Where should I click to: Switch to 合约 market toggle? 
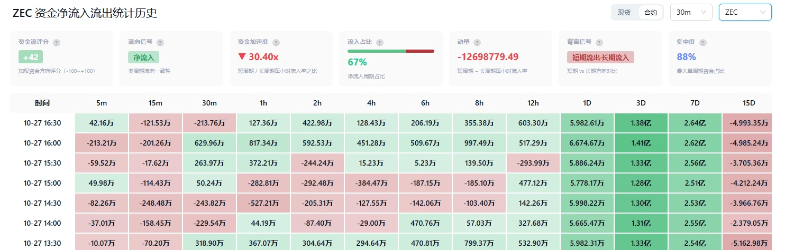[651, 12]
